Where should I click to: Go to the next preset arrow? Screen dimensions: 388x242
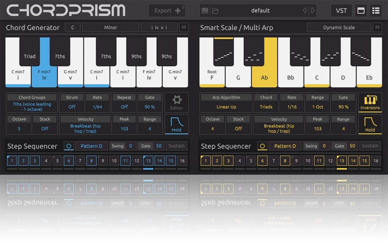(x=313, y=10)
